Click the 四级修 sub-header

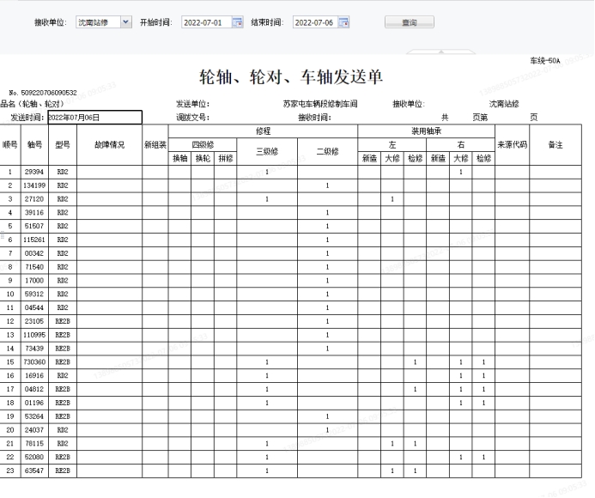203,144
